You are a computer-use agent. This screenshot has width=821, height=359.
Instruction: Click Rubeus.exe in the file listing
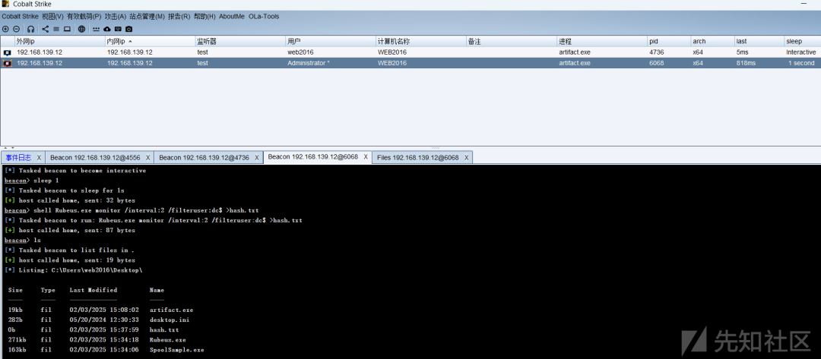click(167, 340)
